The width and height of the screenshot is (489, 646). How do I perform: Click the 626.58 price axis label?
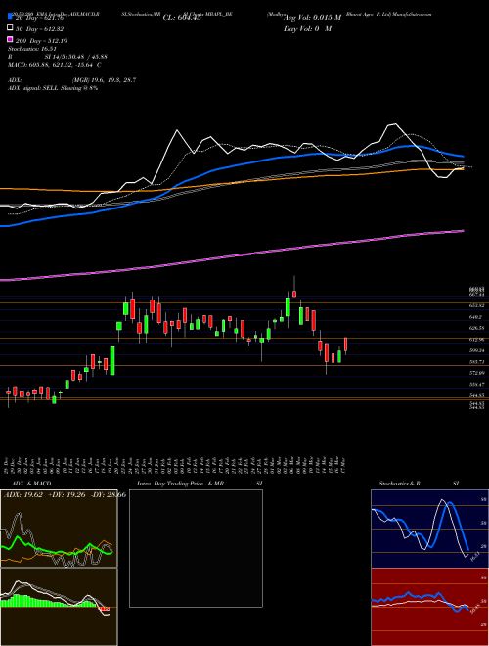click(476, 328)
